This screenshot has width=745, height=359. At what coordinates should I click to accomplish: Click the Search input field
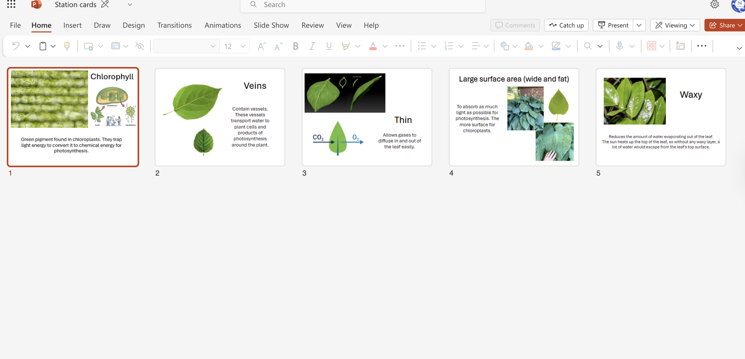pyautogui.click(x=363, y=5)
